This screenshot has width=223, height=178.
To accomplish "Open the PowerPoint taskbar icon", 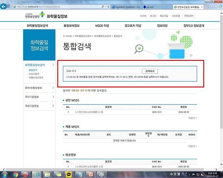I will coord(90,174).
